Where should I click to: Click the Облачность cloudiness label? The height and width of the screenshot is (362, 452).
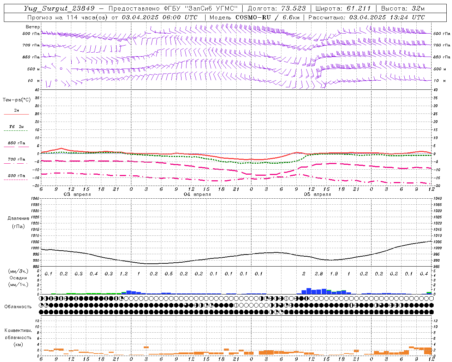[18, 307]
